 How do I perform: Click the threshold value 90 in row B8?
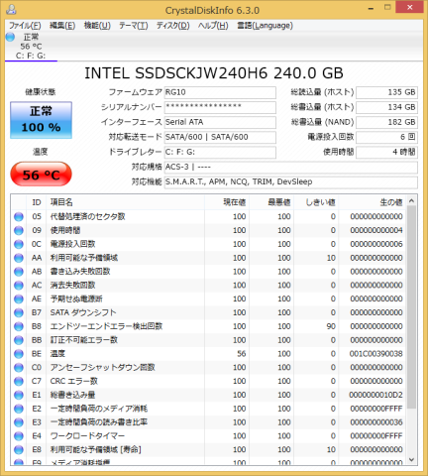(x=331, y=326)
